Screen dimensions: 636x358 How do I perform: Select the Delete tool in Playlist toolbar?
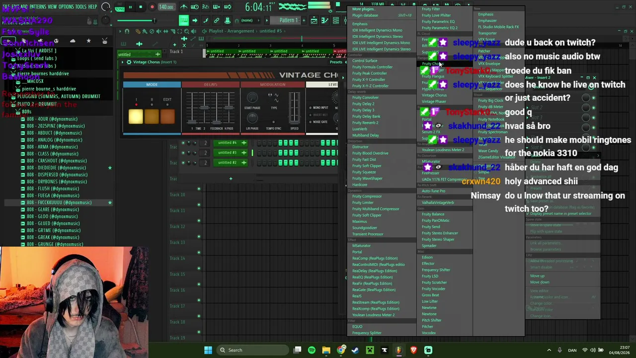(152, 31)
